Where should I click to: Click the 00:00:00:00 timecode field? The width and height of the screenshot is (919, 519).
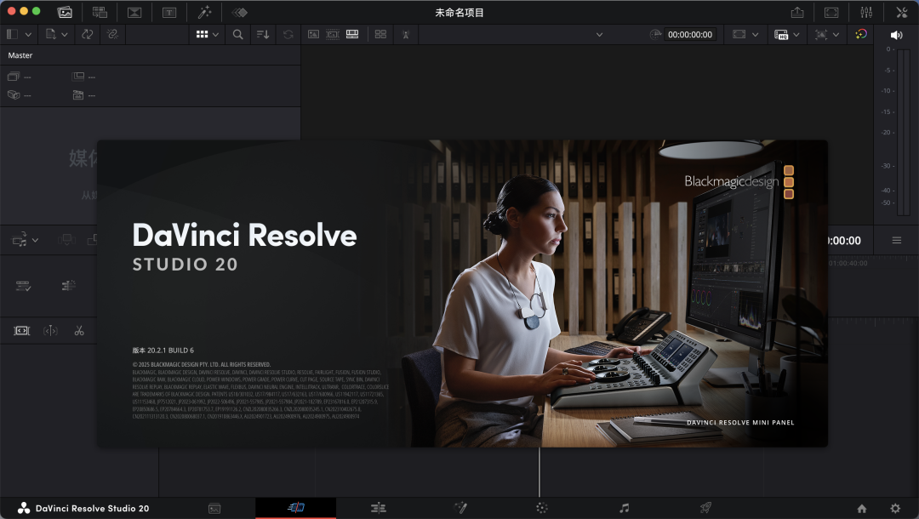pos(689,35)
